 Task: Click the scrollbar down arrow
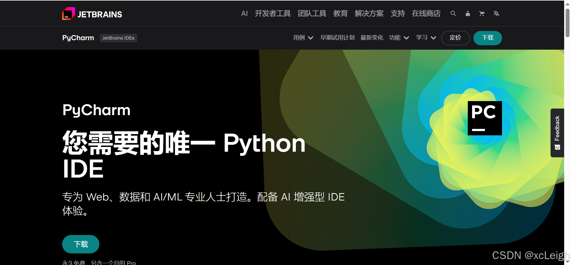[x=567, y=261]
